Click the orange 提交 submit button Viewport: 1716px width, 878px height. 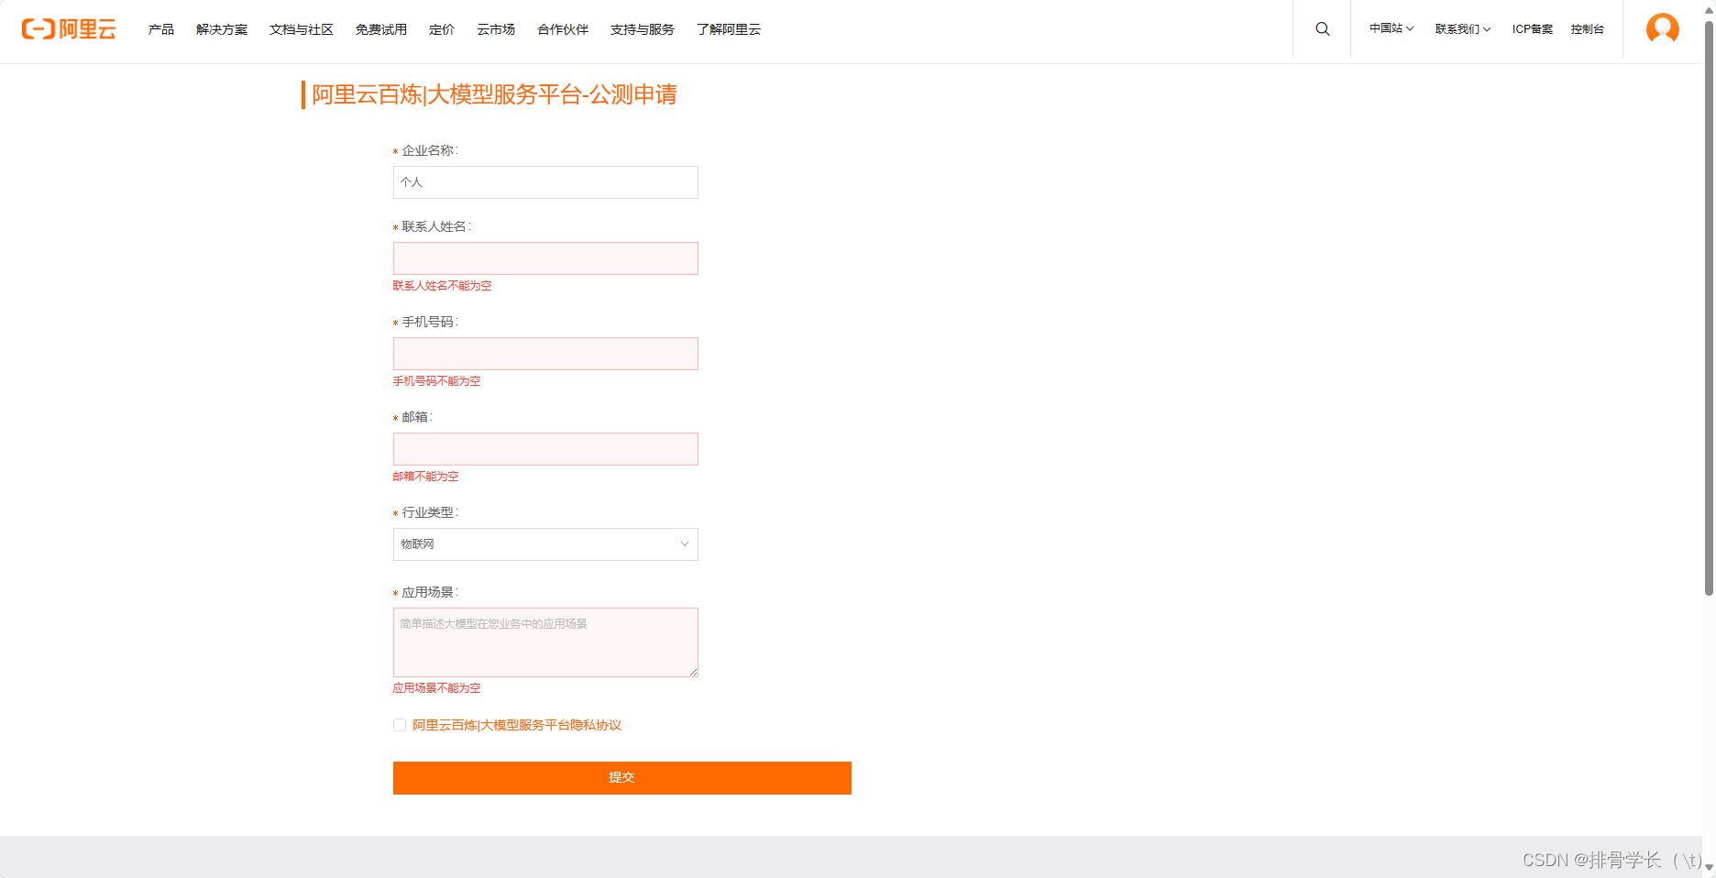622,778
